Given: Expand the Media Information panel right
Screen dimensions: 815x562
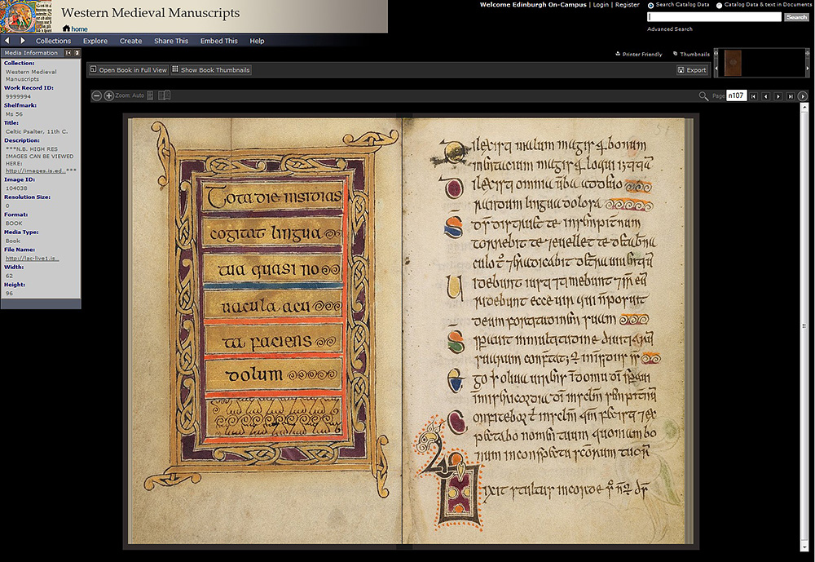Looking at the screenshot, I should 77,53.
